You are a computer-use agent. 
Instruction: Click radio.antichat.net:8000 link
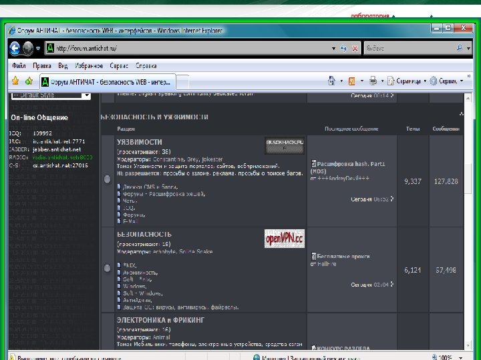click(x=63, y=157)
